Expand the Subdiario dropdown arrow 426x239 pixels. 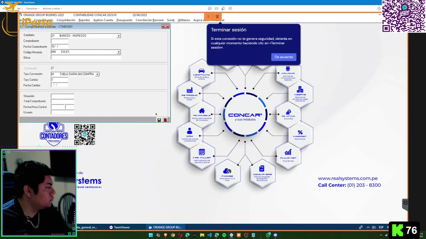tap(118, 36)
